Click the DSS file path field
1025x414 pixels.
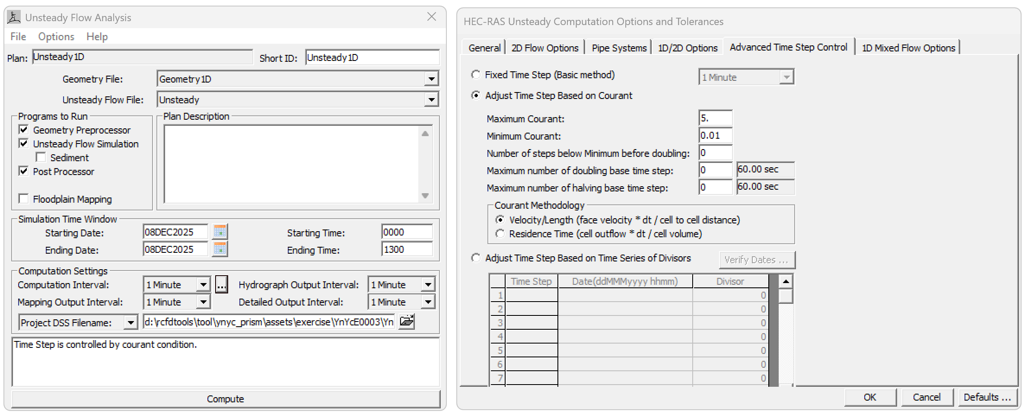click(269, 322)
